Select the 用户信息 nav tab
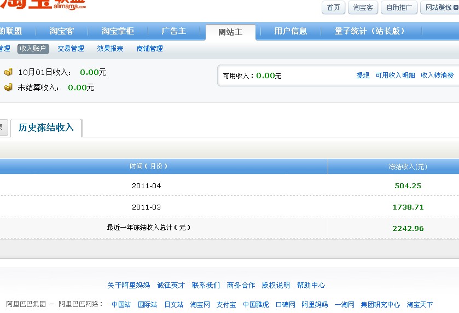 click(x=290, y=31)
